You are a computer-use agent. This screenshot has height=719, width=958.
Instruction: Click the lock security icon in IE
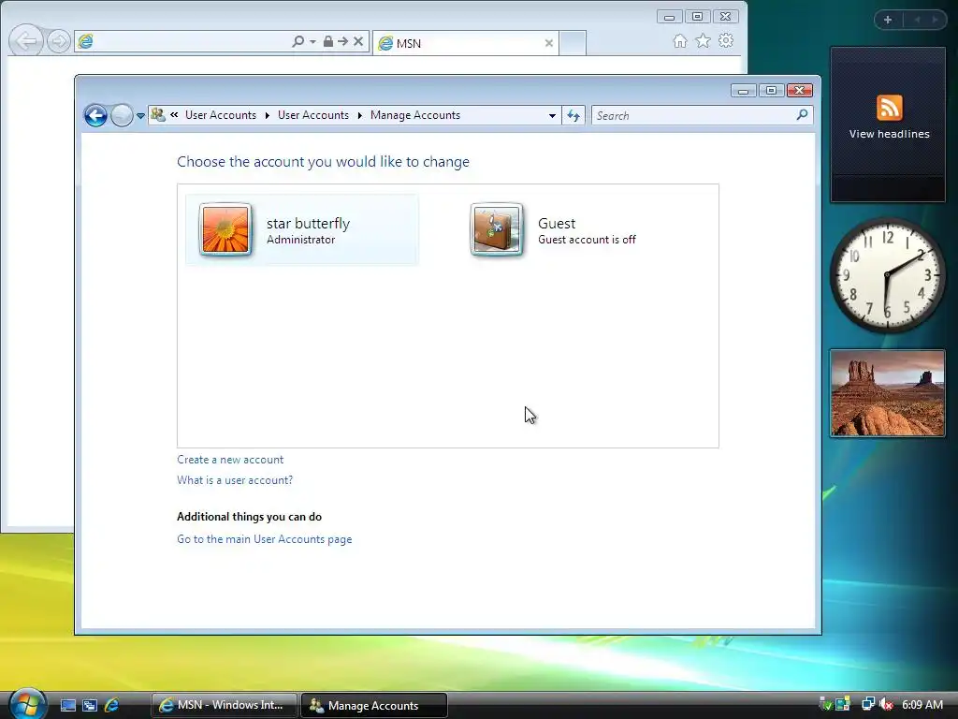[328, 41]
